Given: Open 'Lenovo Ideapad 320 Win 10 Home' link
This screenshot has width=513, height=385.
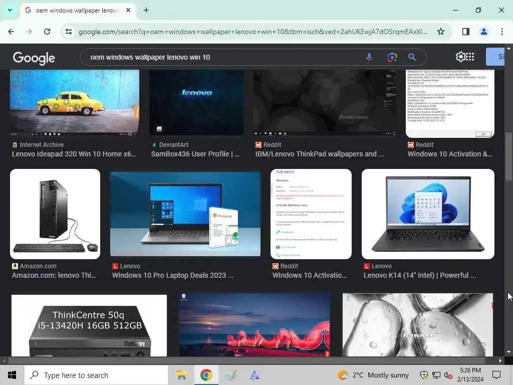Looking at the screenshot, I should 74,154.
